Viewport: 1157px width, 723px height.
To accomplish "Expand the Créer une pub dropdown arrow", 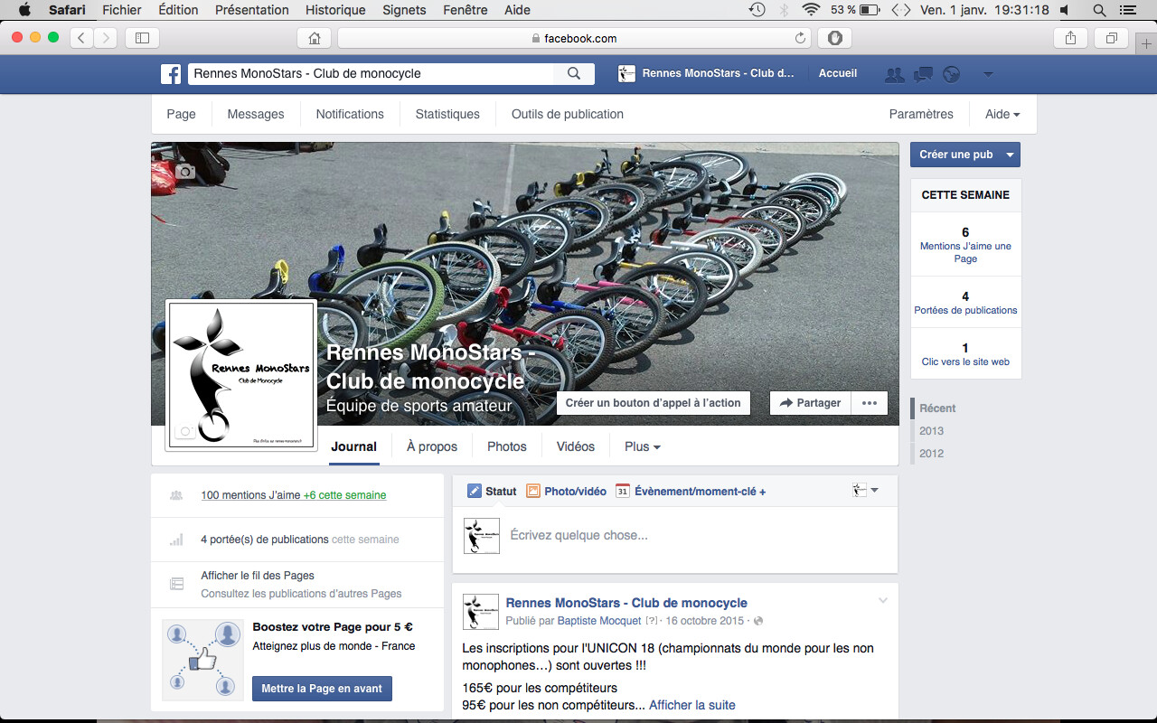I will click(1011, 155).
